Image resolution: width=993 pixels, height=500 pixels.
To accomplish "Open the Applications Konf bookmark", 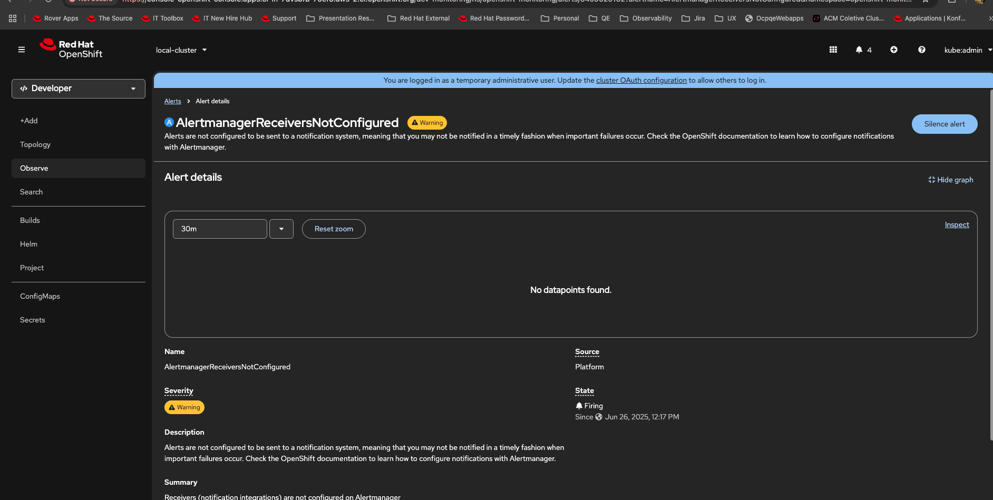I will (x=930, y=18).
